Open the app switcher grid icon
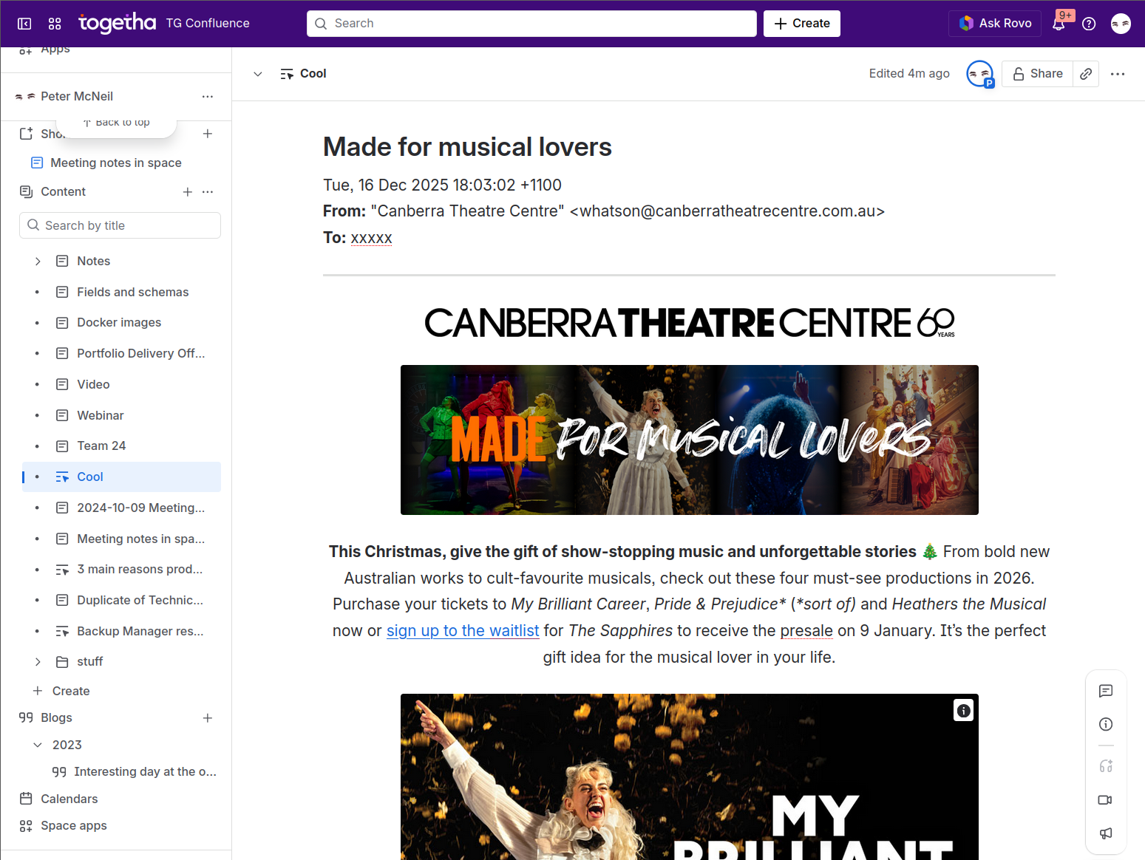 pyautogui.click(x=55, y=23)
